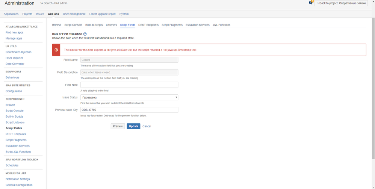
Task: Click Back to project button
Action: [x=341, y=3]
